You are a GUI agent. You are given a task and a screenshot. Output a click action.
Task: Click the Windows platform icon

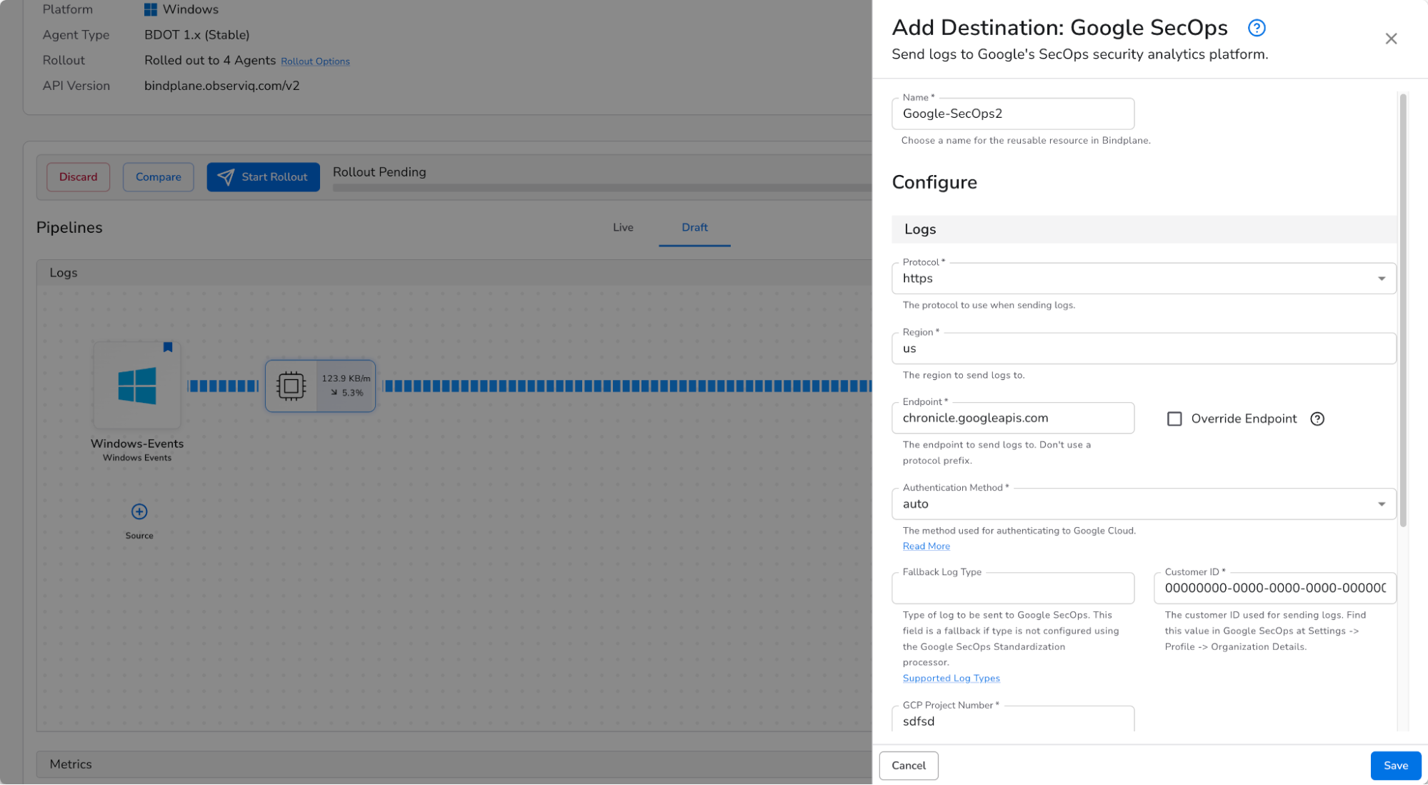pyautogui.click(x=151, y=9)
